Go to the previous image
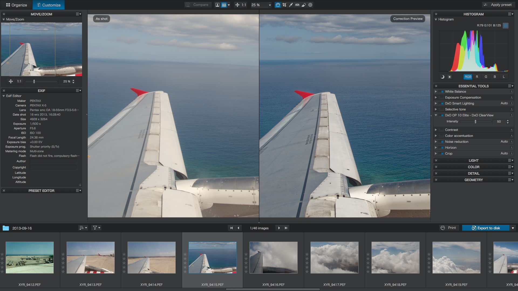Image resolution: width=518 pixels, height=291 pixels. coord(238,228)
